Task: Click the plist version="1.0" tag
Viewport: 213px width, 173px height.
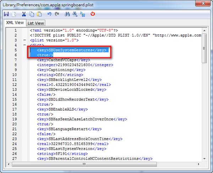Action: [x=54, y=40]
